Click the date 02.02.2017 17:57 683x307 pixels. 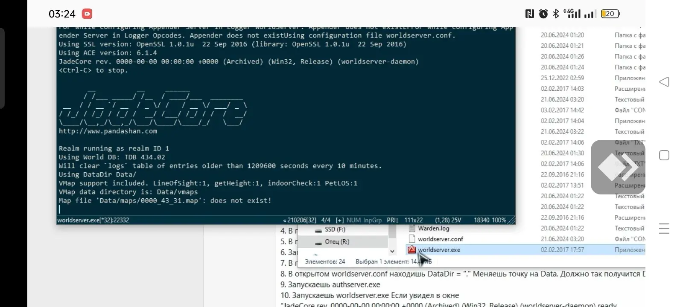point(562,250)
